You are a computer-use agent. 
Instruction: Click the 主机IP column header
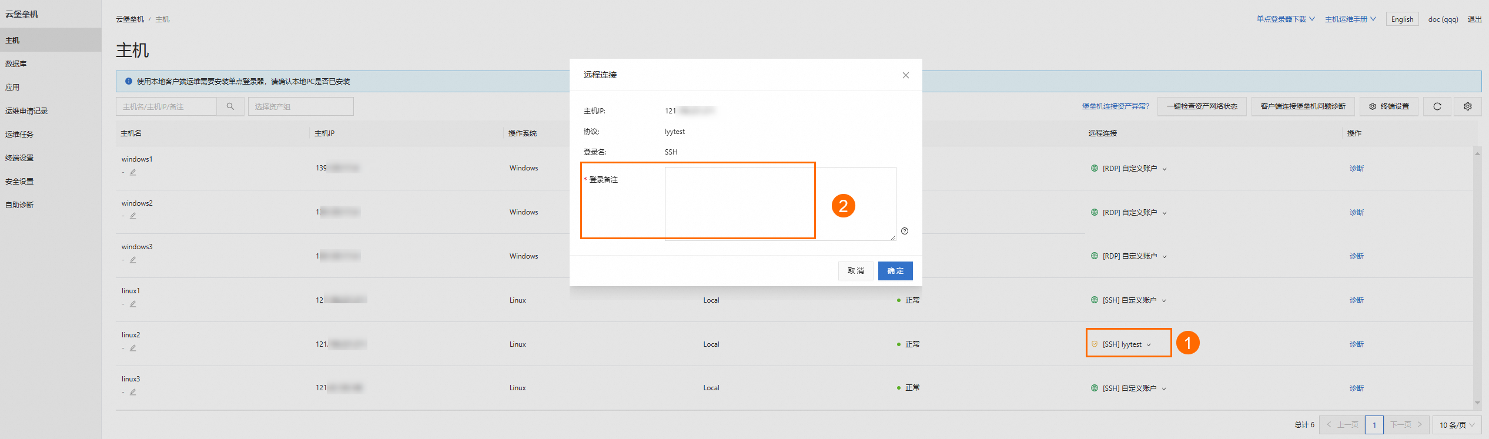coord(324,133)
